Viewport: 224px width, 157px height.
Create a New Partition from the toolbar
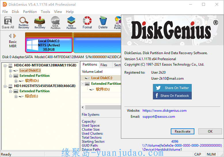[71, 23]
